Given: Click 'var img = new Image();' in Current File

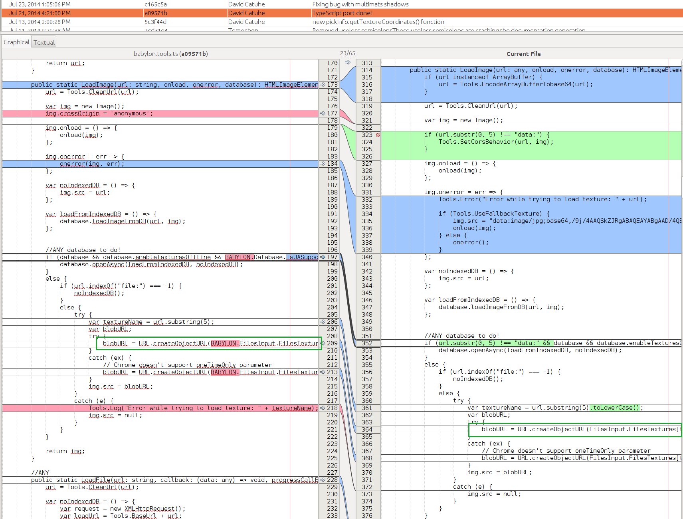Looking at the screenshot, I should [x=463, y=120].
